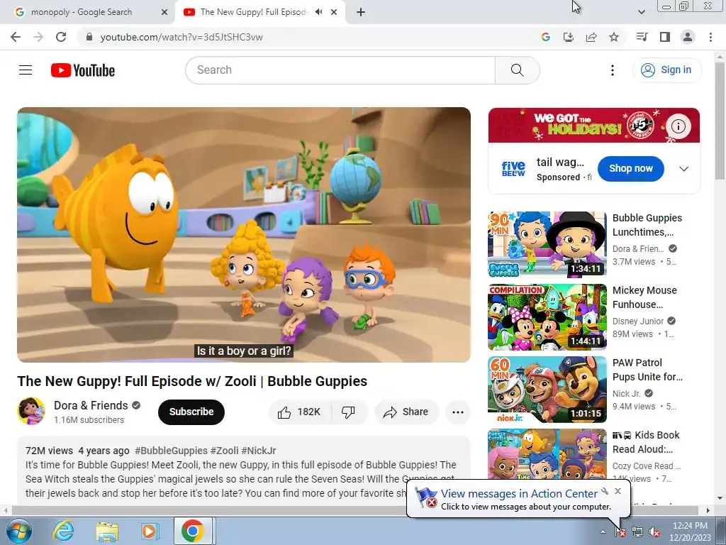This screenshot has height=545, width=726.
Task: Click the install app icon in address bar
Action: pyautogui.click(x=569, y=37)
